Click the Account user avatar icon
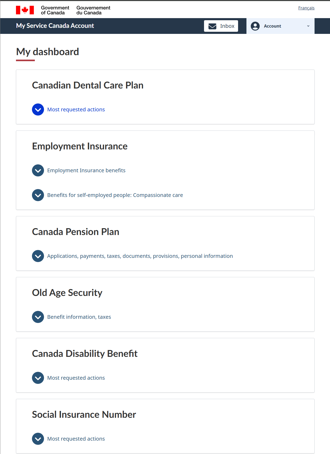The height and width of the screenshot is (454, 330). (255, 26)
